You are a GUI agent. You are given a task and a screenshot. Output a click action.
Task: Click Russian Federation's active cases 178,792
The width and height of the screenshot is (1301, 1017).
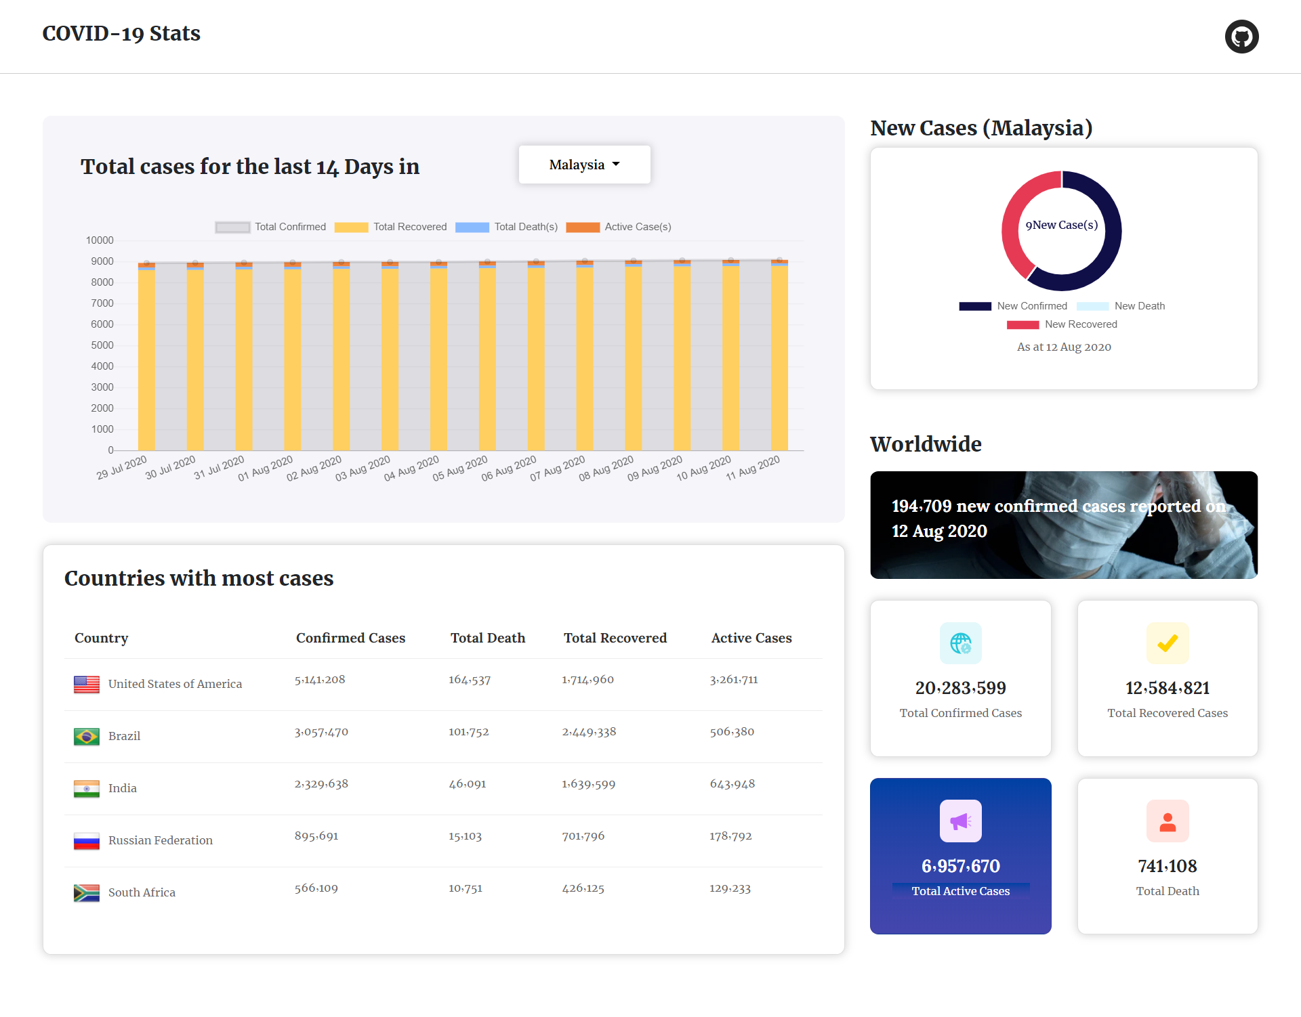click(x=731, y=836)
